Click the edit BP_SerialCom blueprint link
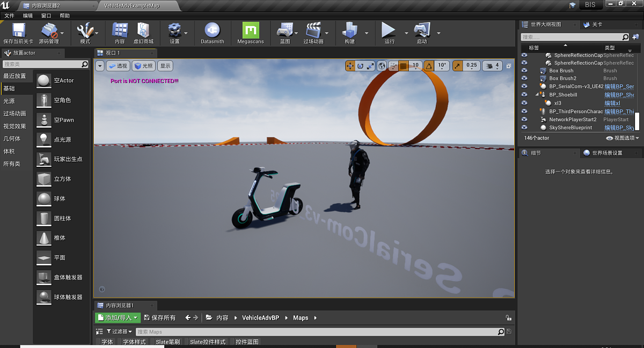644x348 pixels. coord(619,86)
